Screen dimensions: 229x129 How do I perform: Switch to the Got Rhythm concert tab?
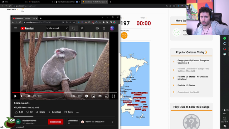coord(68,2)
